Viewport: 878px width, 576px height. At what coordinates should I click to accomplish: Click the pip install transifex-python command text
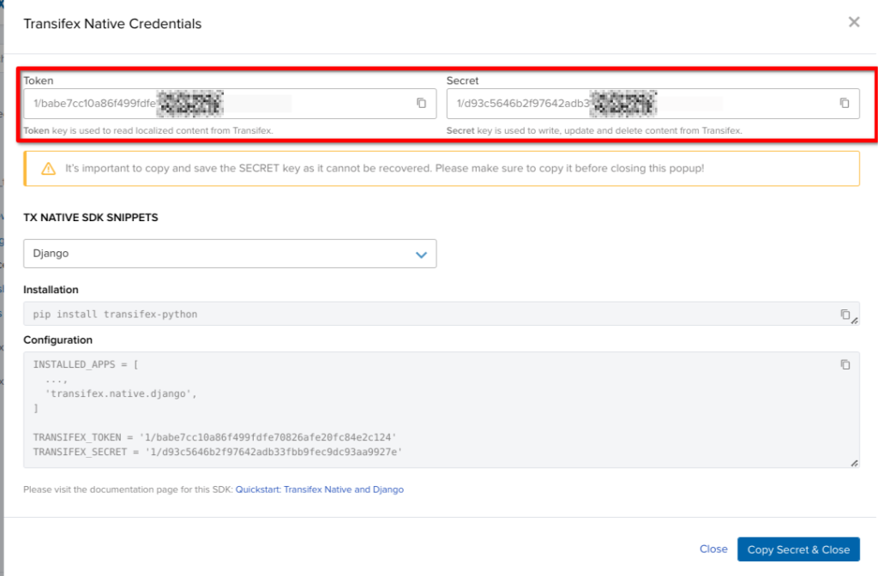115,314
